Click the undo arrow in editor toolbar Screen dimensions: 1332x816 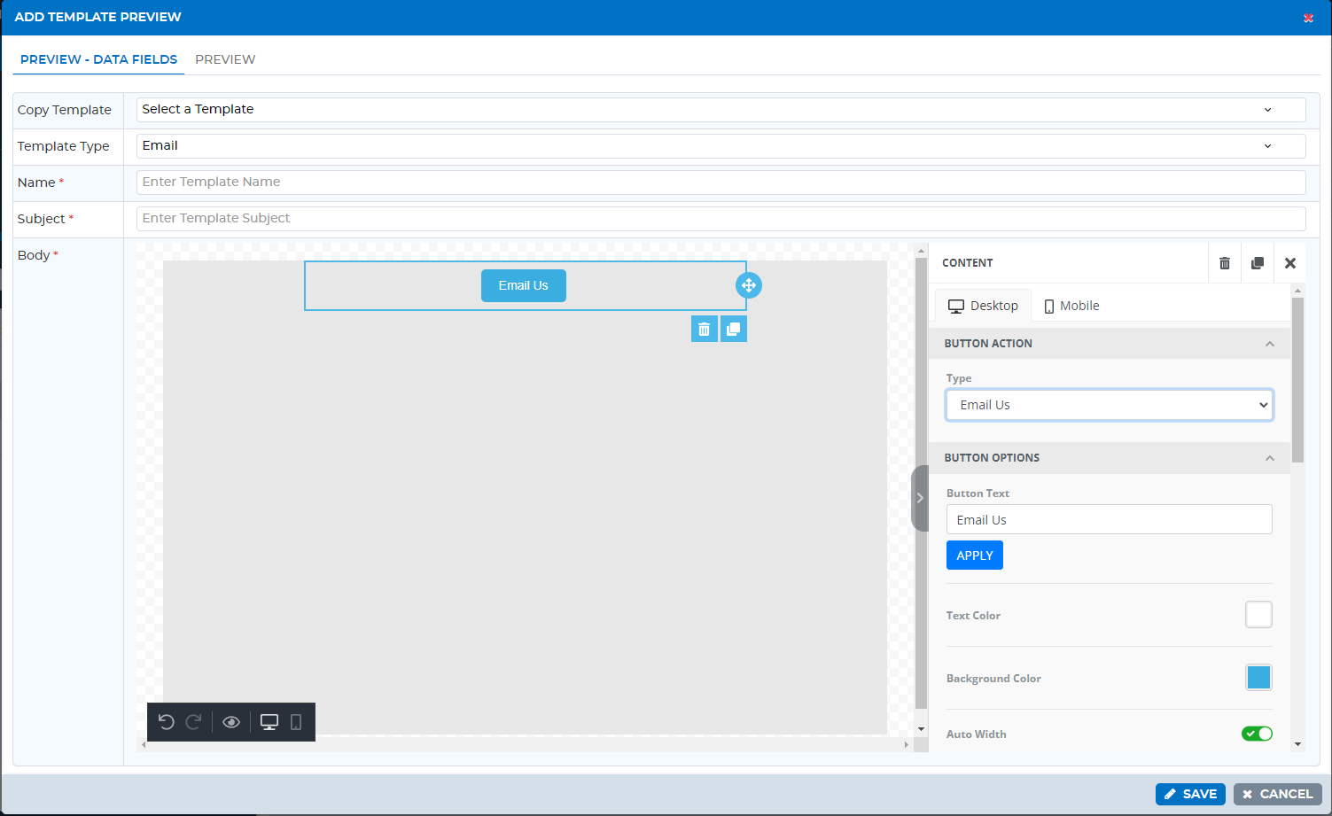(x=166, y=722)
